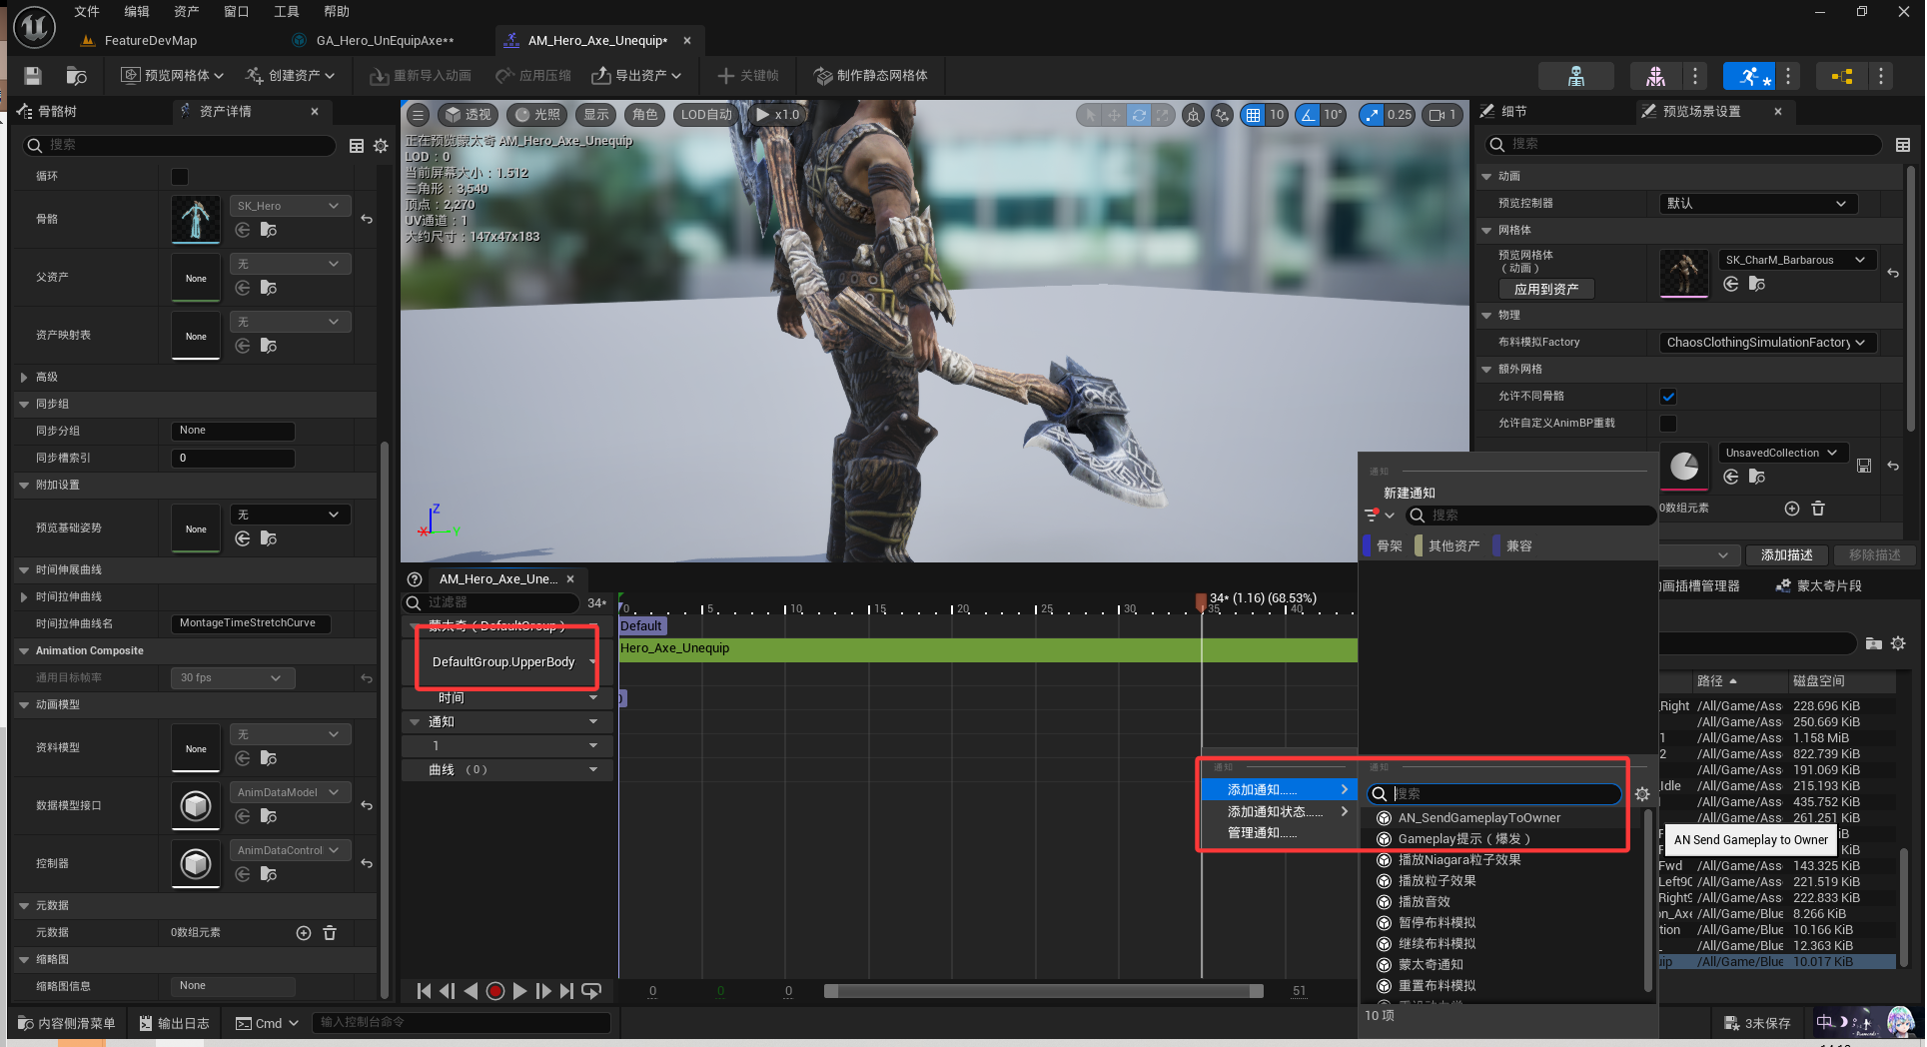Click the browse-to-asset icon next to save

point(76,76)
